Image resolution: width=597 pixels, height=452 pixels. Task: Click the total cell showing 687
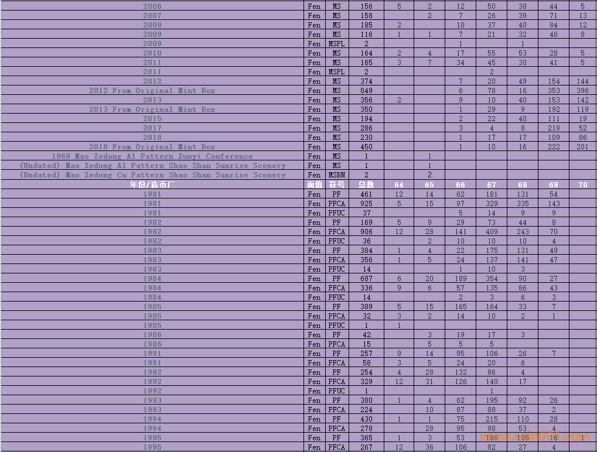pyautogui.click(x=366, y=279)
